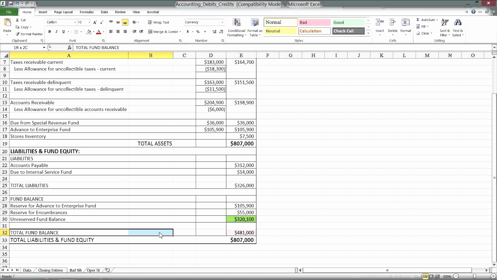Click the Merge & Center button
Viewport: 497px width, 280px height.
(163, 32)
